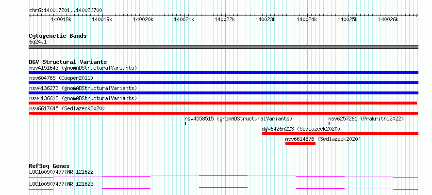The image size is (432, 195).
Task: Click the left arrowhead of the ruler
Action: 30,15
